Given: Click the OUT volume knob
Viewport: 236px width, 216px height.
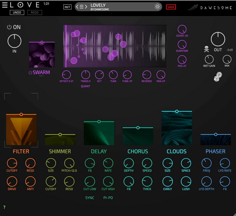Looking at the screenshot, I should pyautogui.click(x=218, y=39).
